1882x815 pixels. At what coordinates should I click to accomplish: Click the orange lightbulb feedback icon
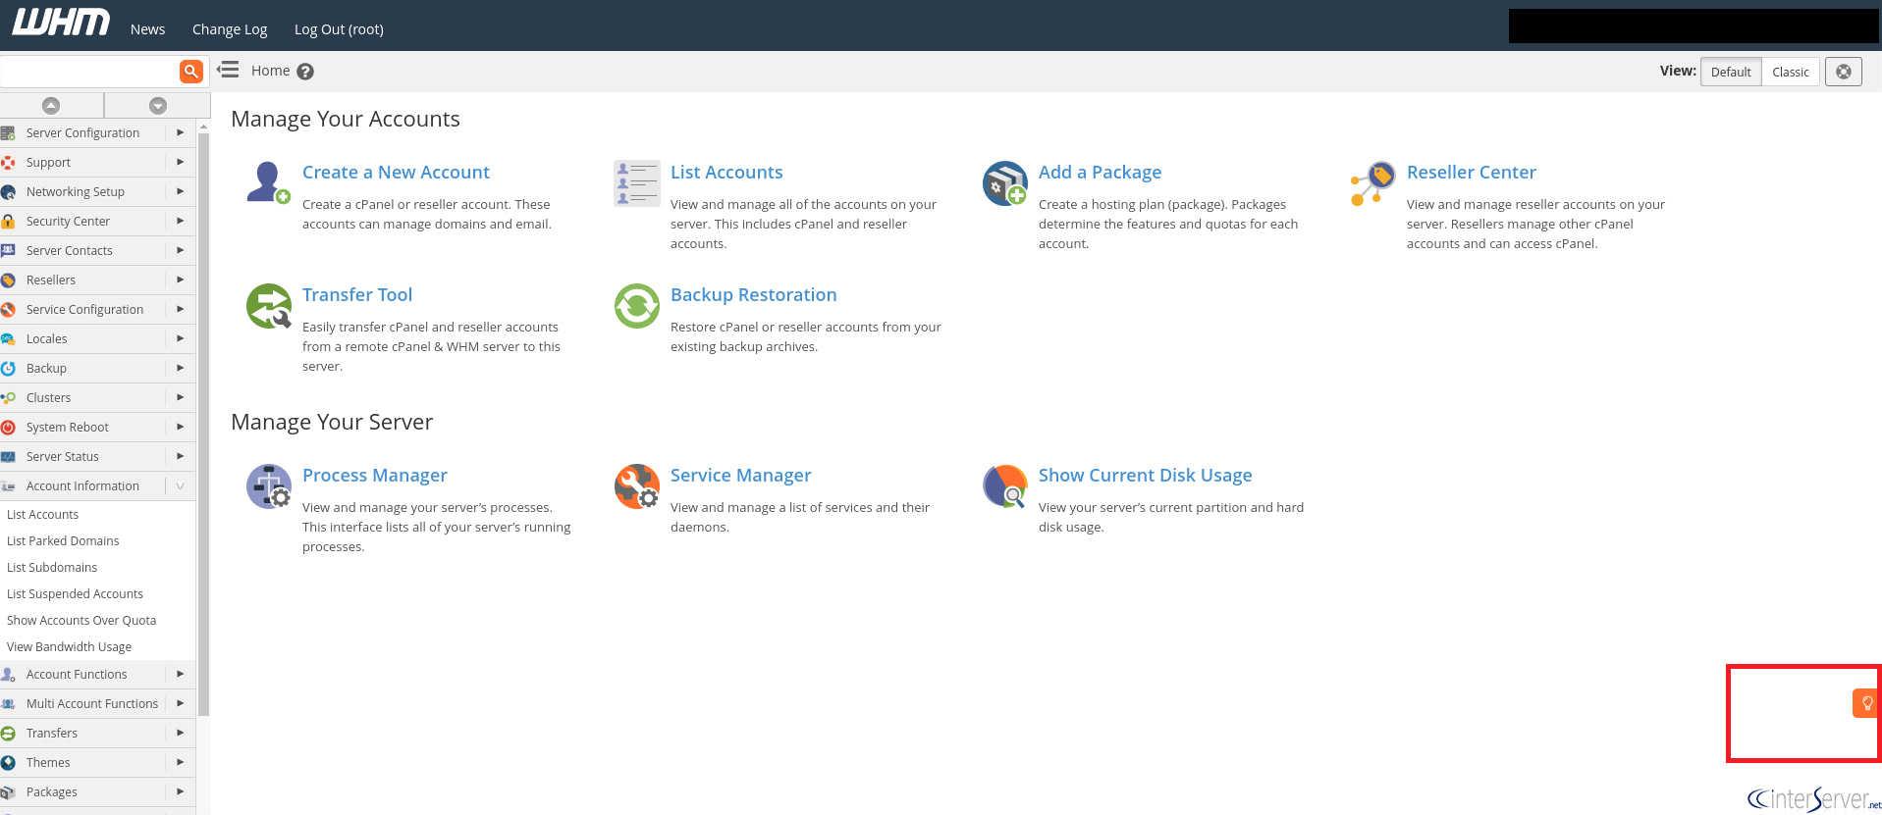[x=1866, y=703]
